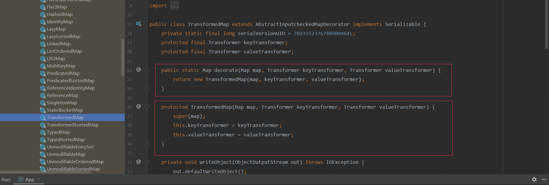Open Flat3Map class in tree
The image size is (549, 185).
click(57, 7)
